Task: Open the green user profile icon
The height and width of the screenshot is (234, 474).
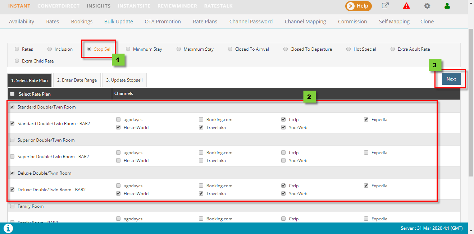Action: [x=447, y=6]
